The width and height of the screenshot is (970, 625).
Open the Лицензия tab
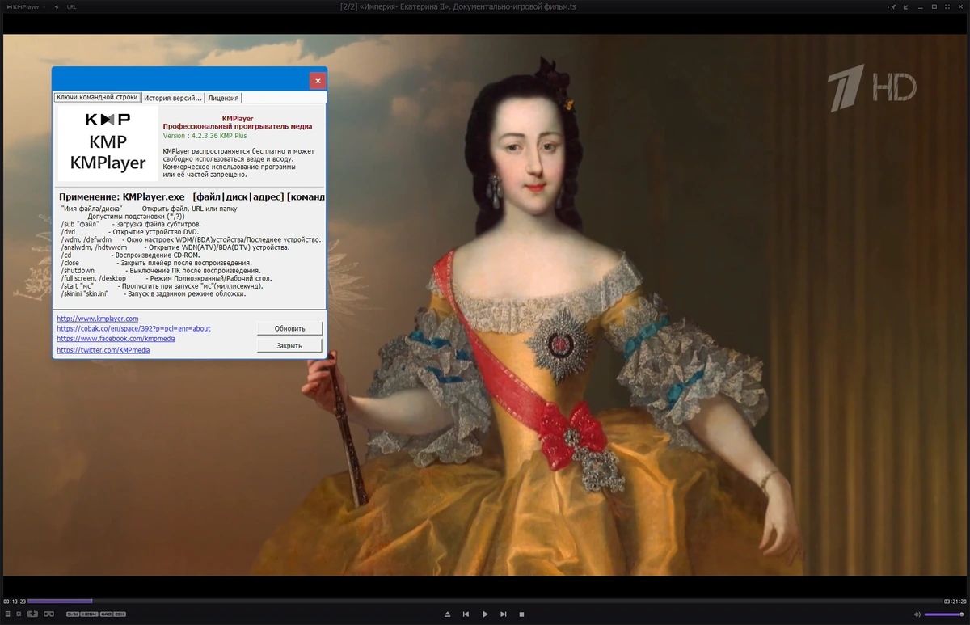[223, 98]
